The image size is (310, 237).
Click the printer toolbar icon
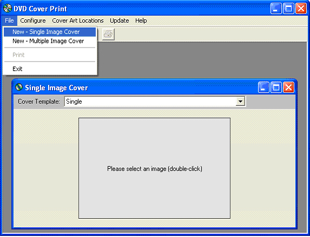(108, 35)
